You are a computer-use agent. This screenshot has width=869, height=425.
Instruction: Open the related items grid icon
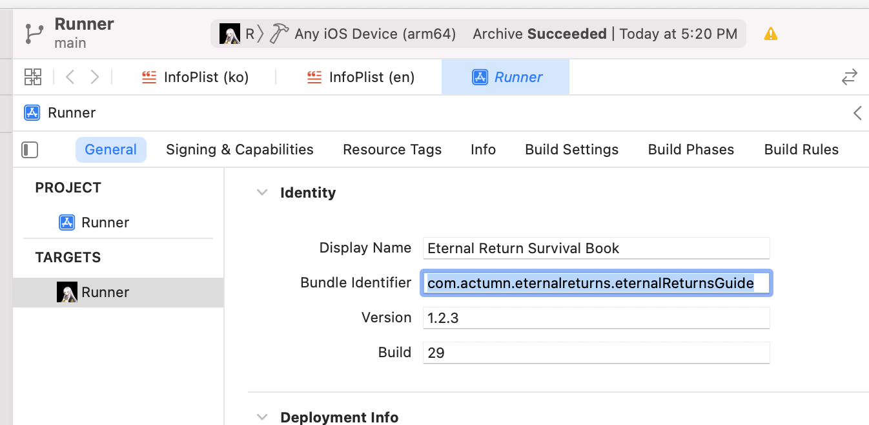(x=33, y=77)
